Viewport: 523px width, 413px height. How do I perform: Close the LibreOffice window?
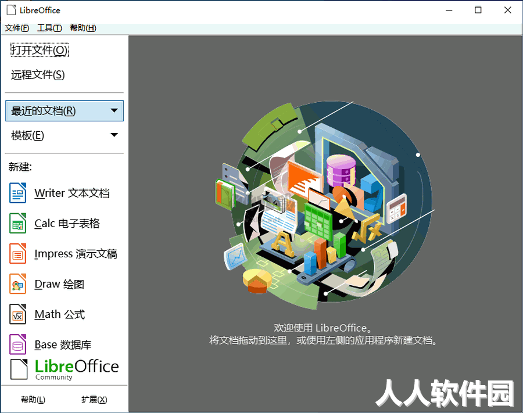(508, 10)
